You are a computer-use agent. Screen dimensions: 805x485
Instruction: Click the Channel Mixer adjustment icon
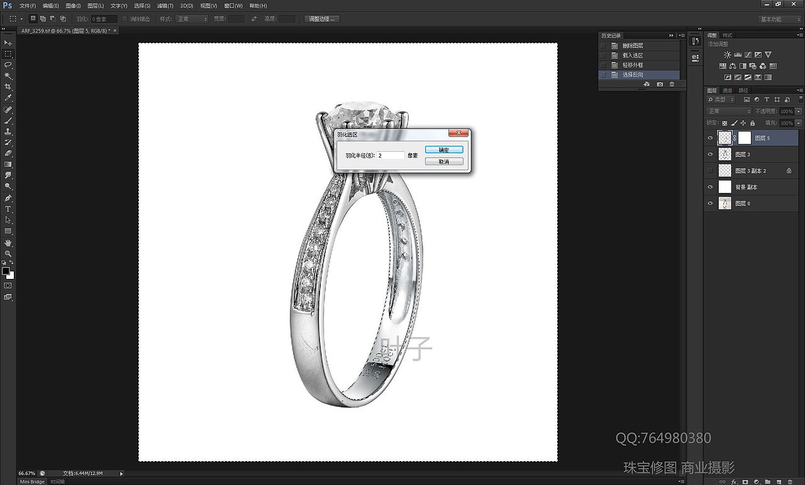(763, 66)
